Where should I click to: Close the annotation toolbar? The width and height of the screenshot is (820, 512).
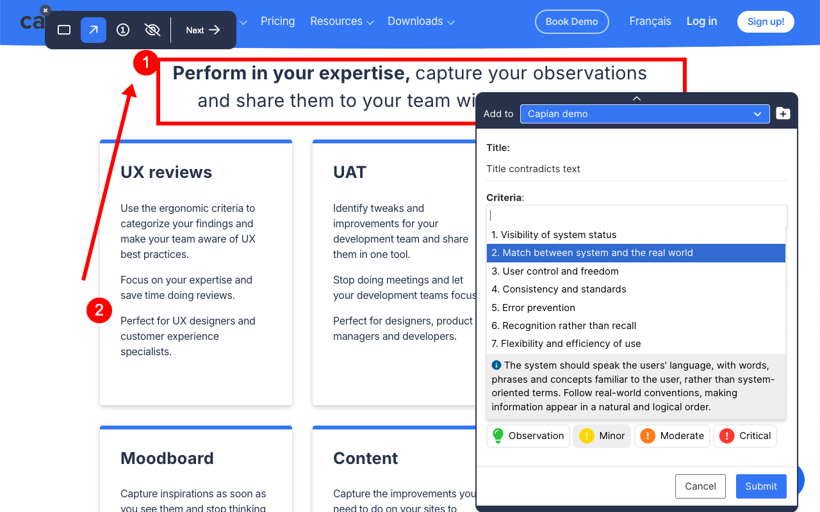[x=45, y=10]
